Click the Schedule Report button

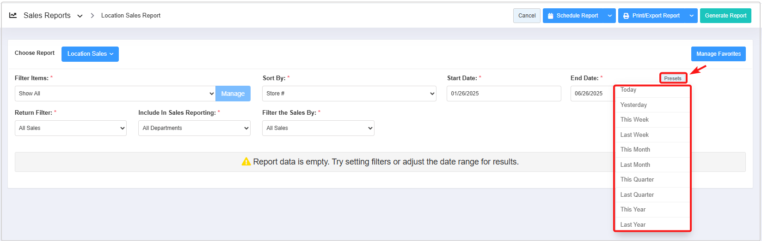point(573,16)
